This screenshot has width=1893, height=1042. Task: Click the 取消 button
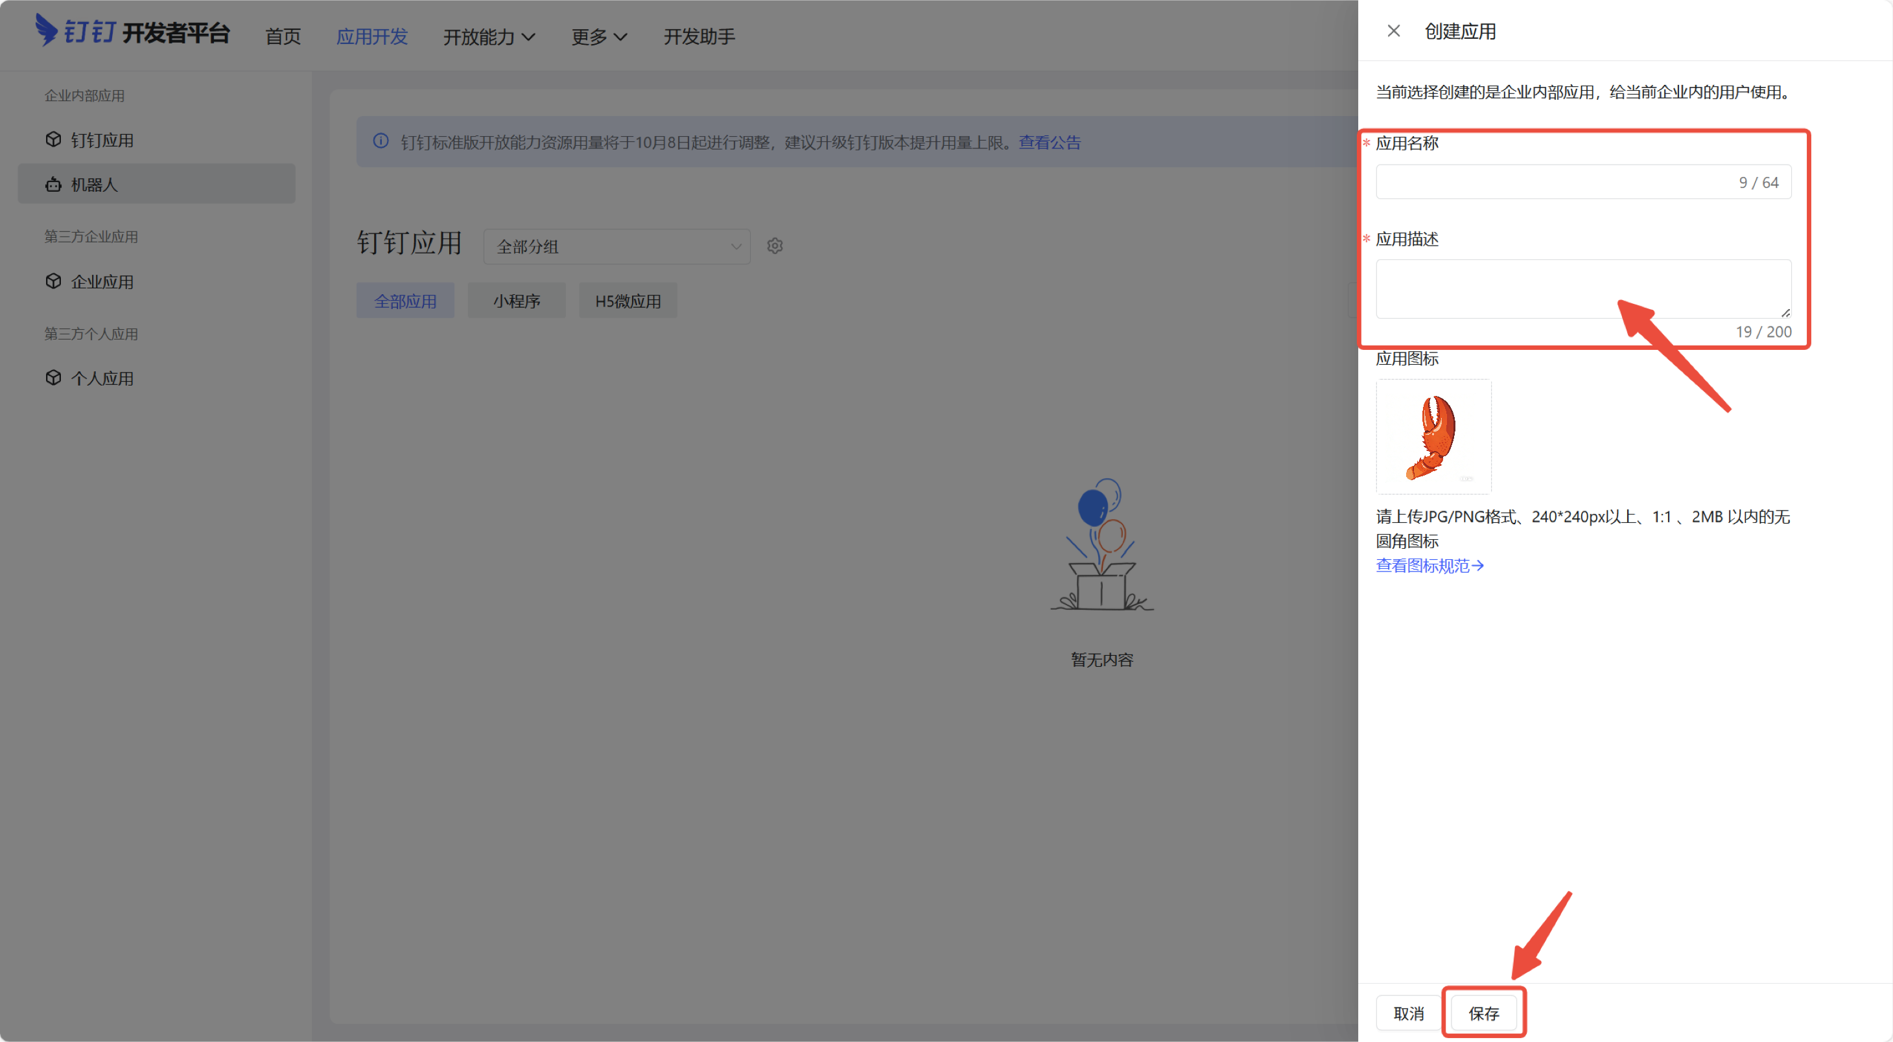pos(1408,1013)
